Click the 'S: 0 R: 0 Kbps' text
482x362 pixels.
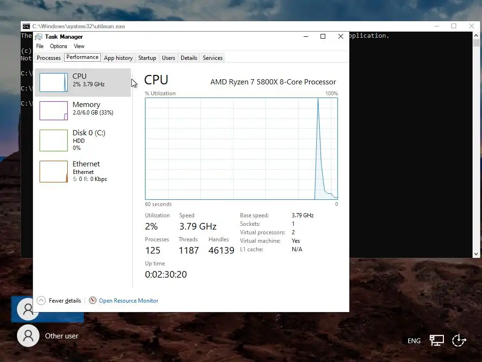point(90,179)
